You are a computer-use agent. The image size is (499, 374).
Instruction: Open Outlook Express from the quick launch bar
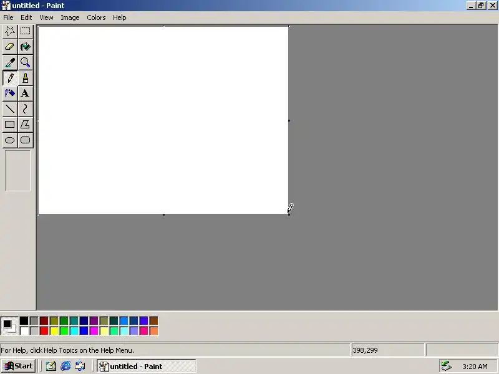[80, 367]
